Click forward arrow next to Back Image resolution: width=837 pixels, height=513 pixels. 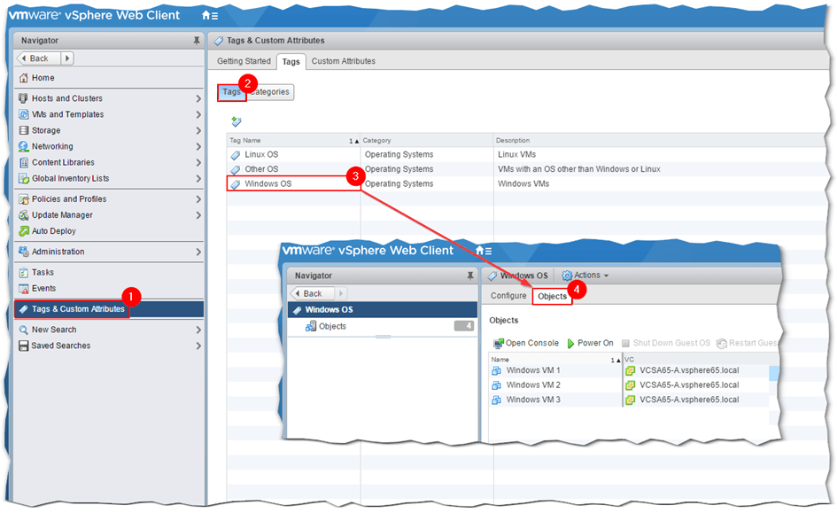pos(67,58)
